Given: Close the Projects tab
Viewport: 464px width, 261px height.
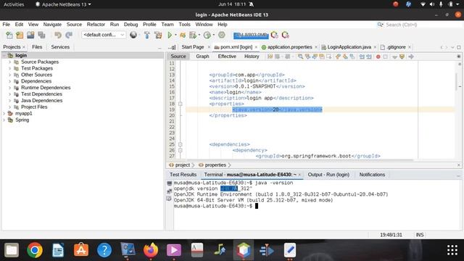Looking at the screenshot, I should tap(24, 47).
